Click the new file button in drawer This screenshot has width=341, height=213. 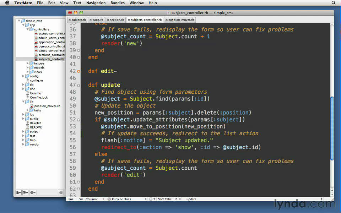[x=18, y=192]
